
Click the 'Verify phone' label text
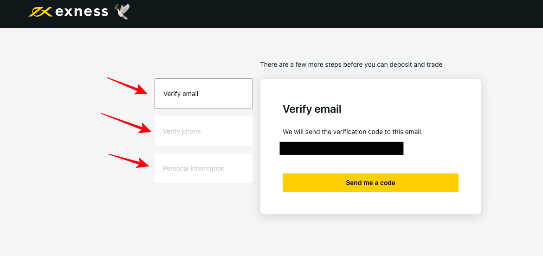[x=182, y=131]
